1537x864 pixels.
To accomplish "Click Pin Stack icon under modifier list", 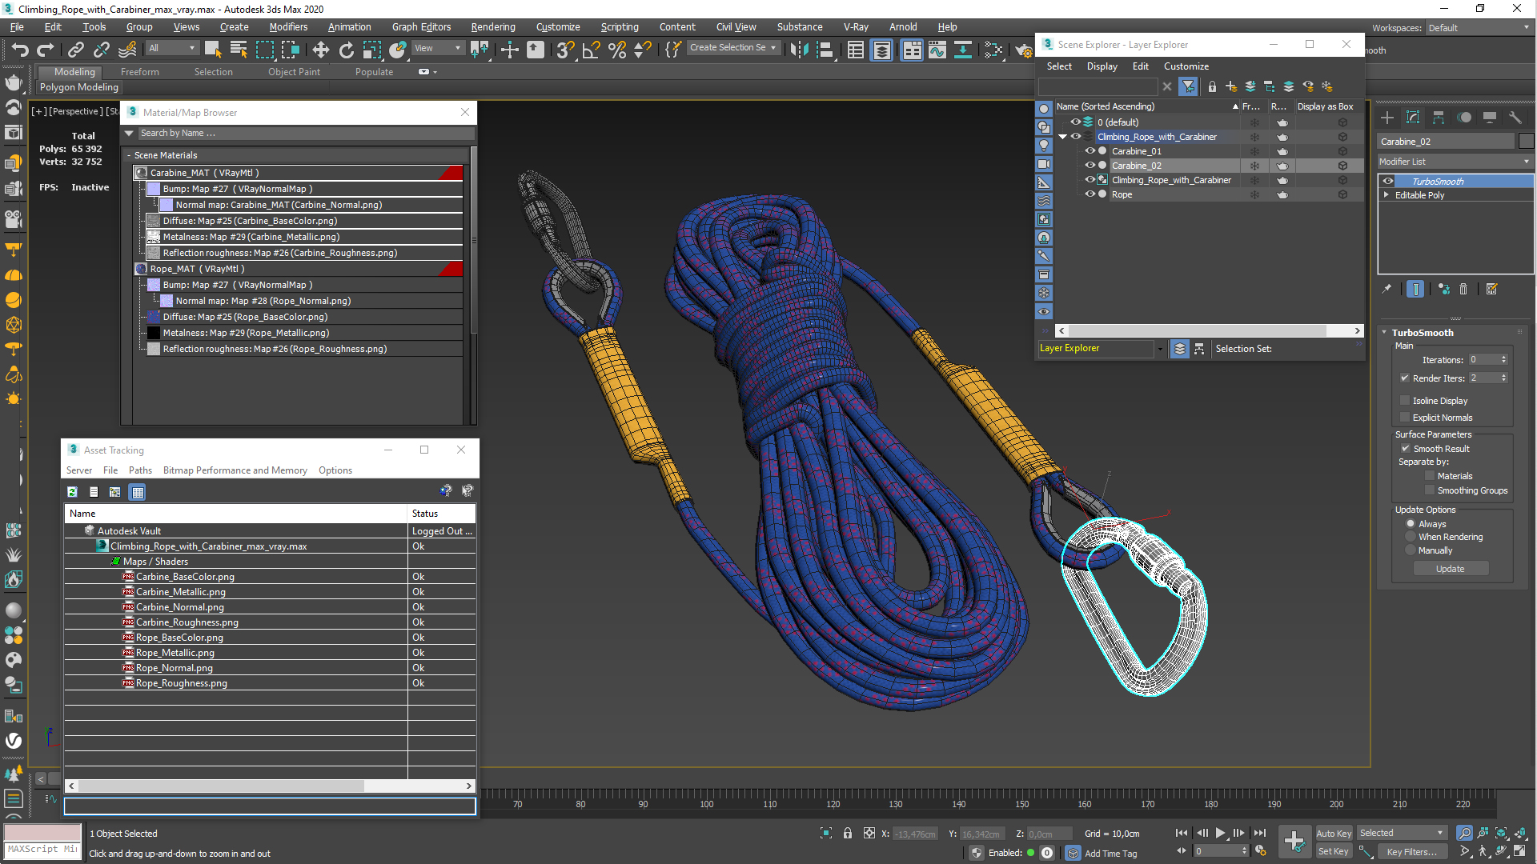I will [1387, 290].
